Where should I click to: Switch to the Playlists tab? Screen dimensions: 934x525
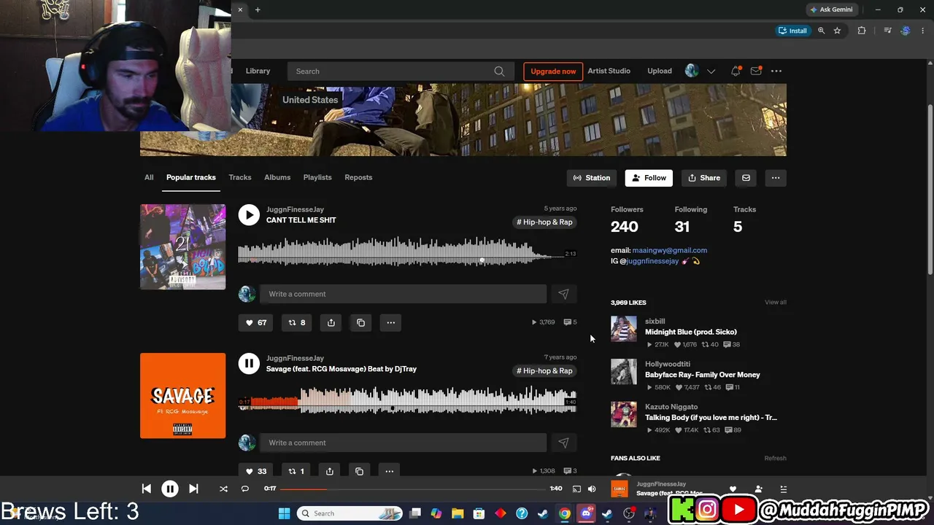(317, 177)
